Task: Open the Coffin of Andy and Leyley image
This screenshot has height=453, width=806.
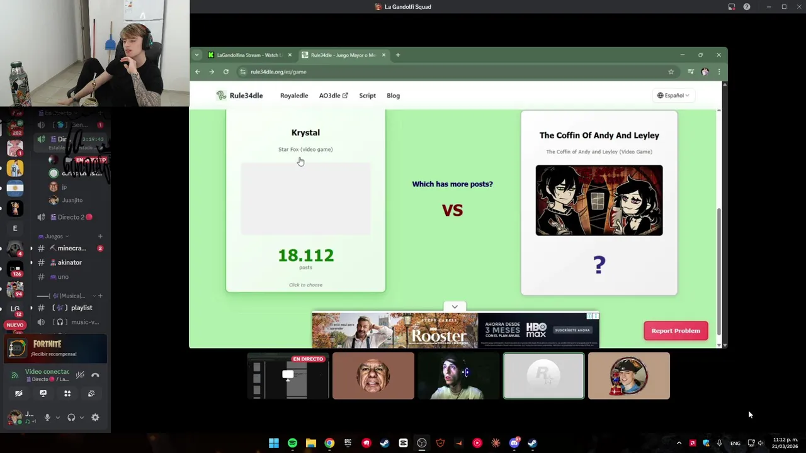Action: 599,201
